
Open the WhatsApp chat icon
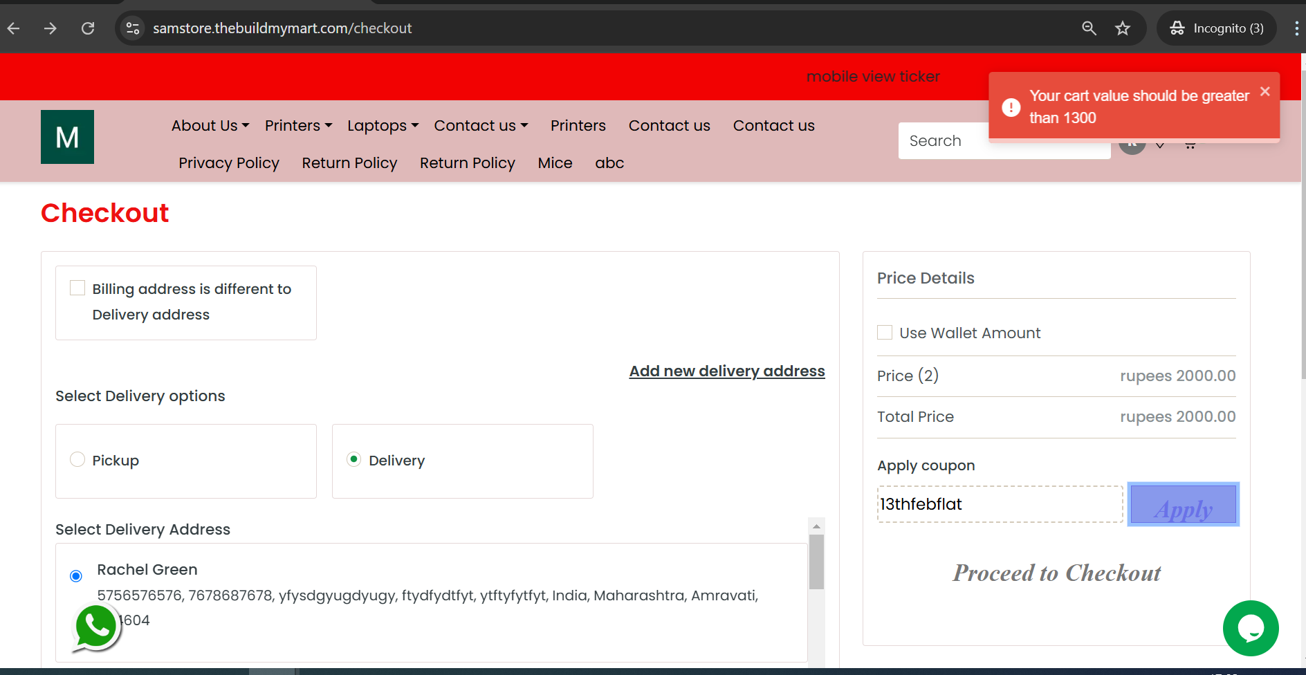(96, 628)
